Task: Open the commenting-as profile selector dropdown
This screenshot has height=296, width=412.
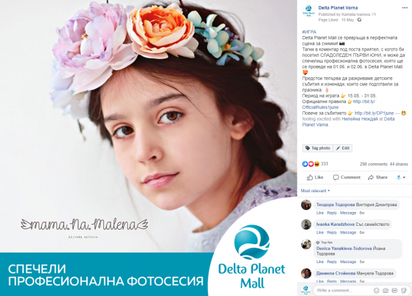Action: click(401, 178)
